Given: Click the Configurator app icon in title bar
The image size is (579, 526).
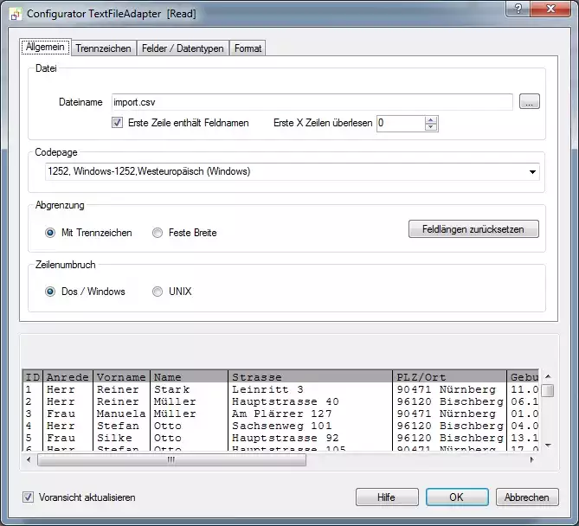Looking at the screenshot, I should pos(15,15).
